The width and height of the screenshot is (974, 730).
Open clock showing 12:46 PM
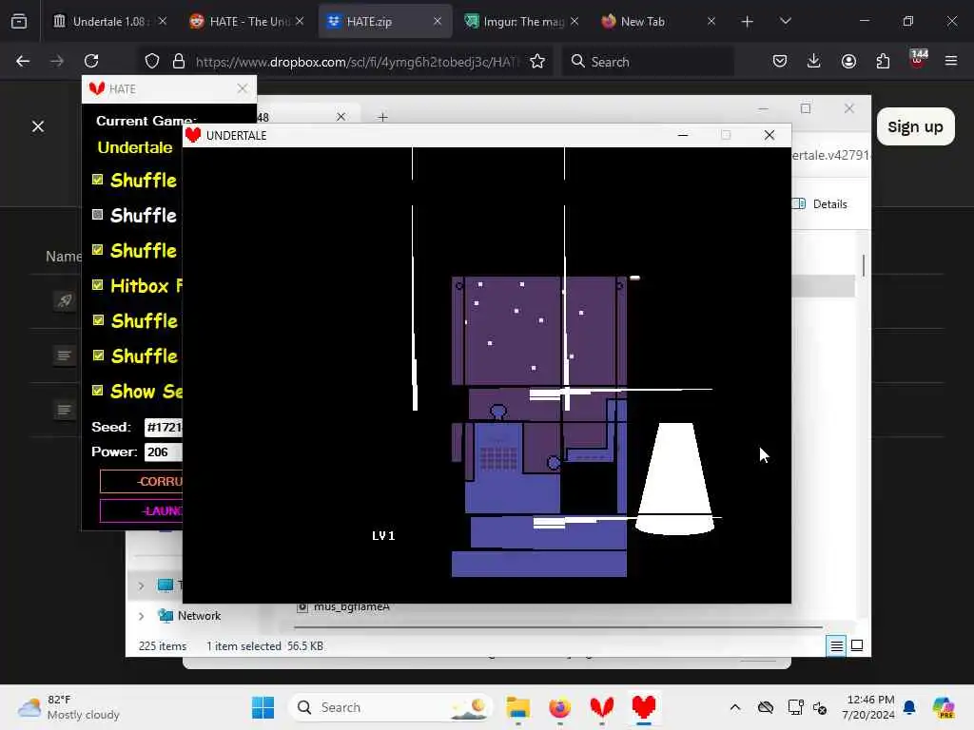(x=868, y=707)
